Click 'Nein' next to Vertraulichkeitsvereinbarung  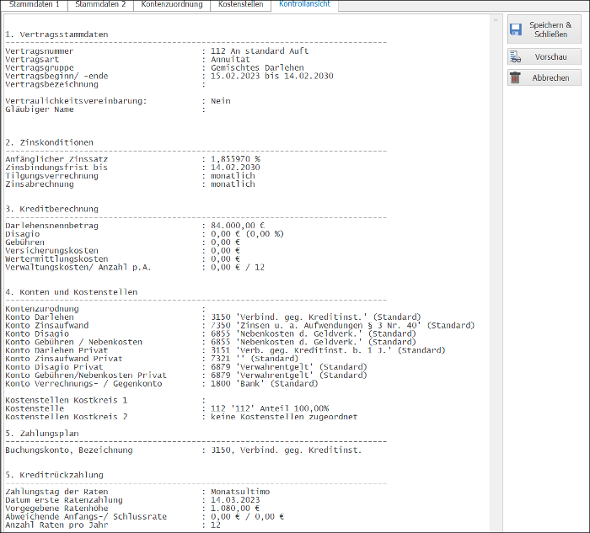(221, 101)
